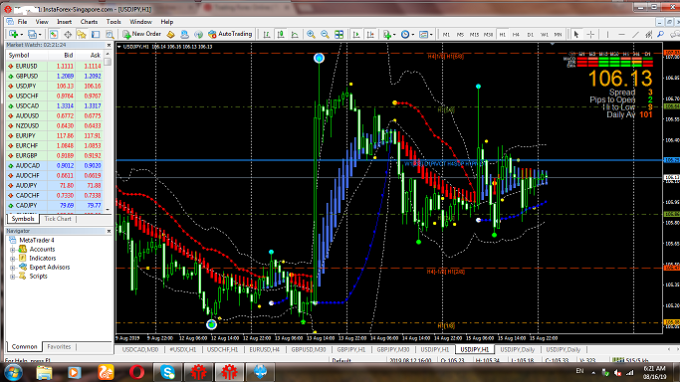This screenshot has height=382, width=680.
Task: Toggle chart shift icon
Action: coord(370,34)
